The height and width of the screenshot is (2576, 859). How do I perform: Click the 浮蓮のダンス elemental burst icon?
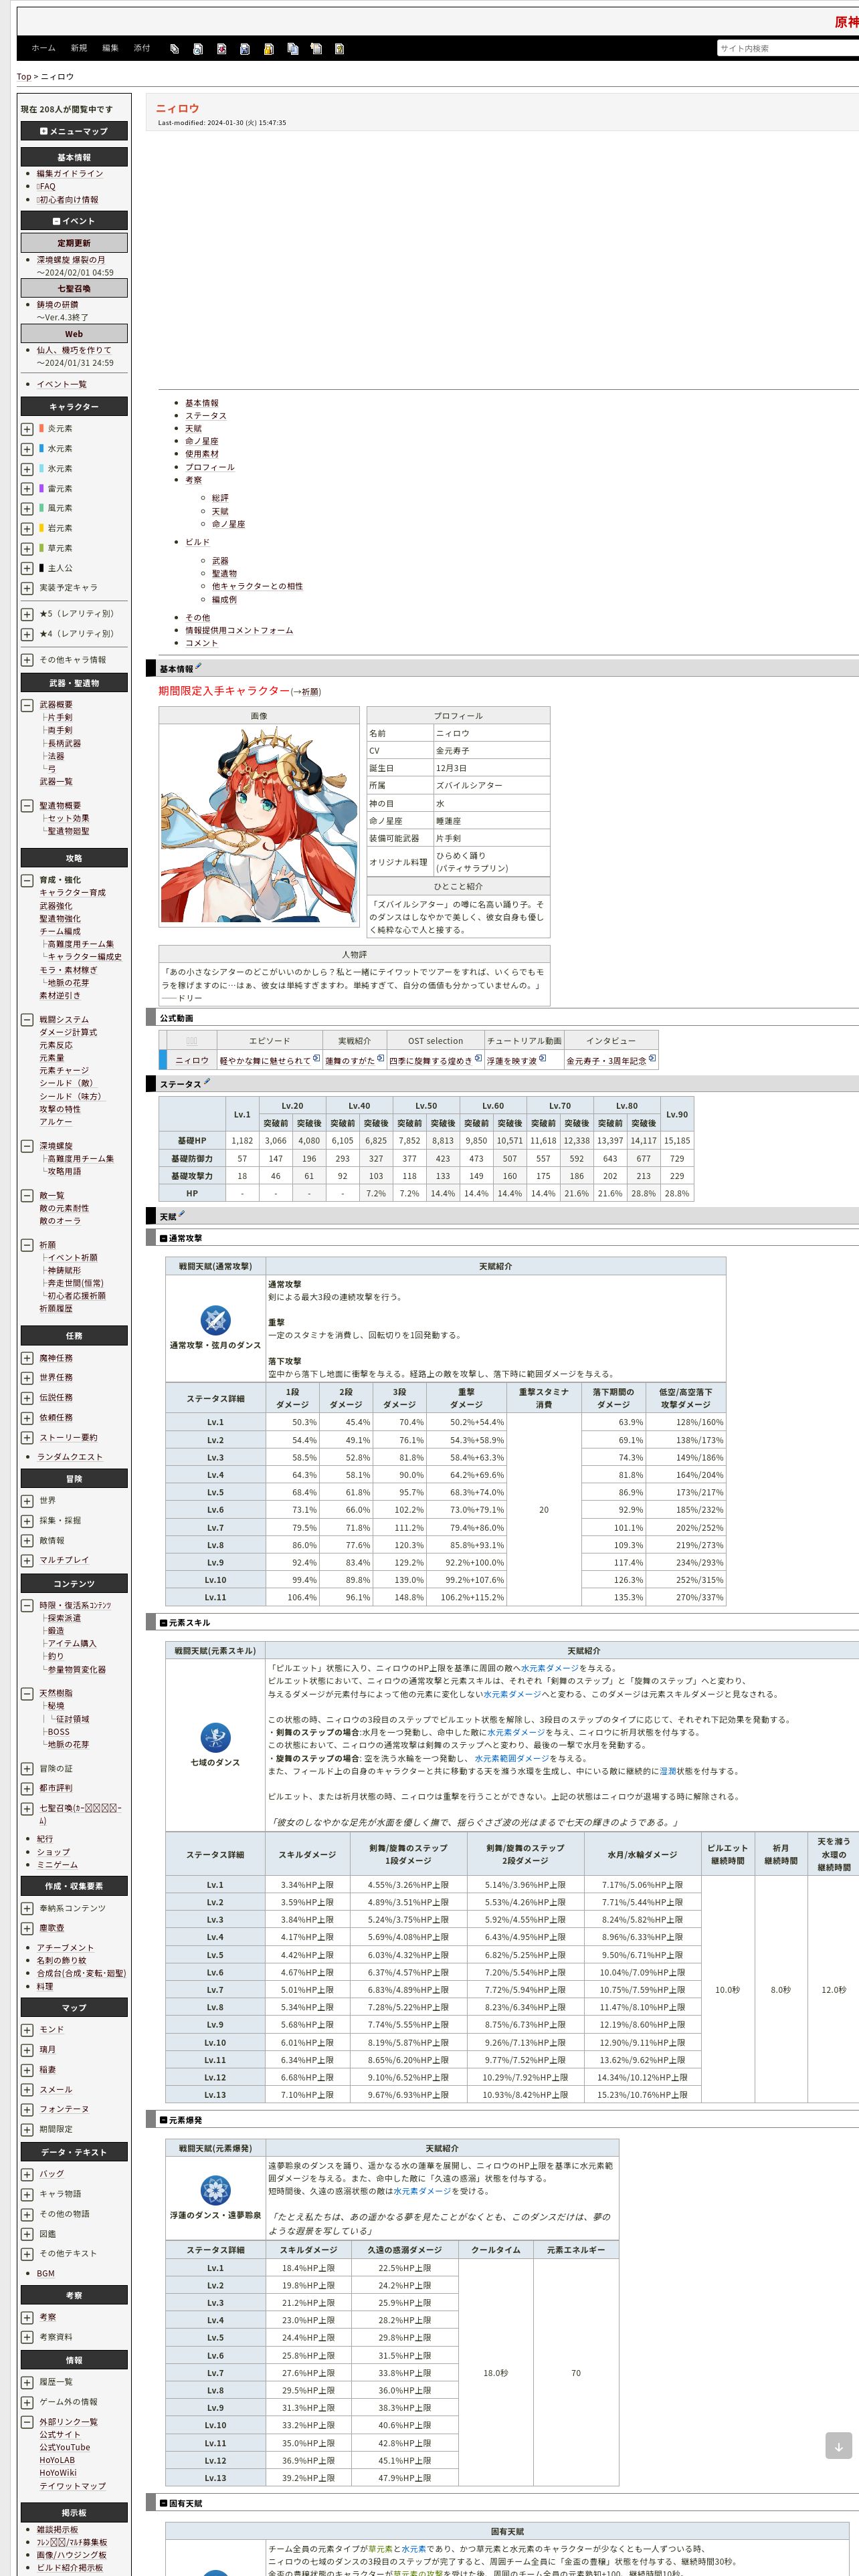tap(215, 2190)
